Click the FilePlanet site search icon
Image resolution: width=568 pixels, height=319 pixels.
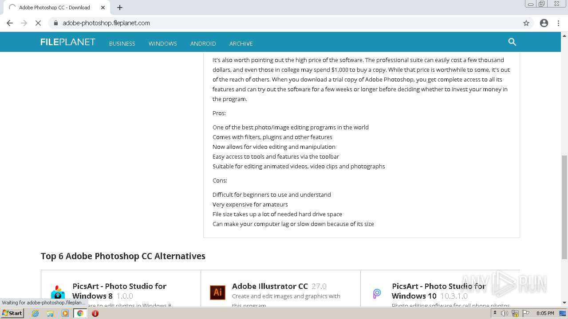[x=512, y=42]
